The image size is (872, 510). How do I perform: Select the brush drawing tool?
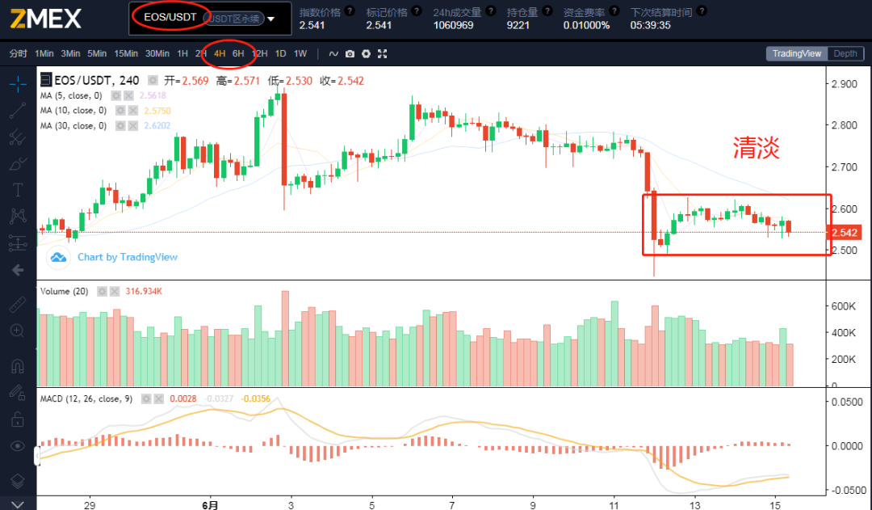coord(17,164)
